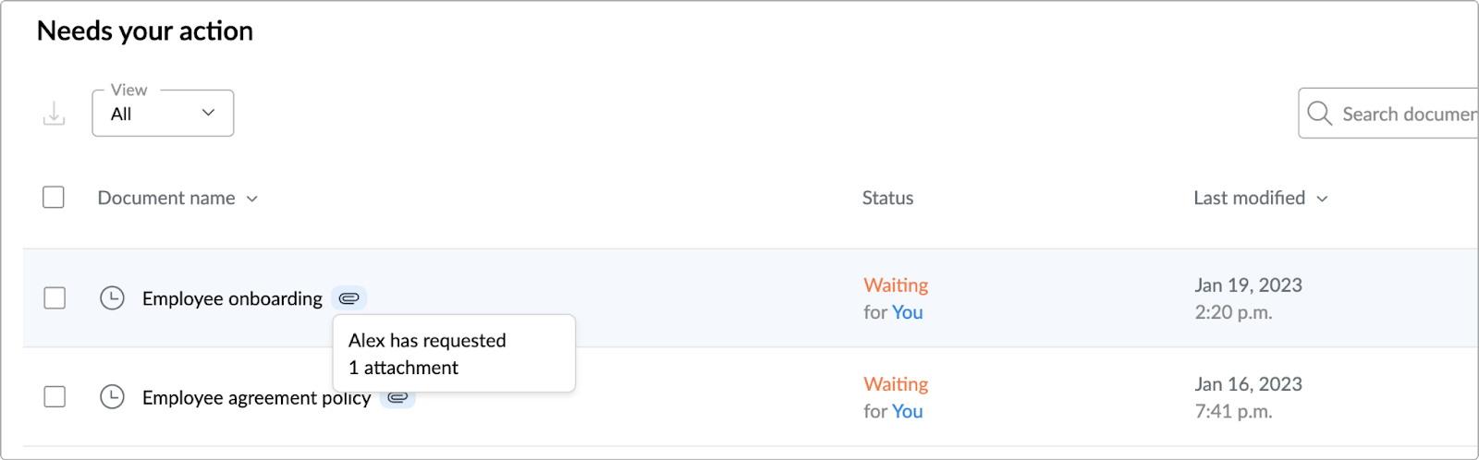Screen dimensions: 1479x460
Task: Click the Status column header
Action: [x=887, y=198]
